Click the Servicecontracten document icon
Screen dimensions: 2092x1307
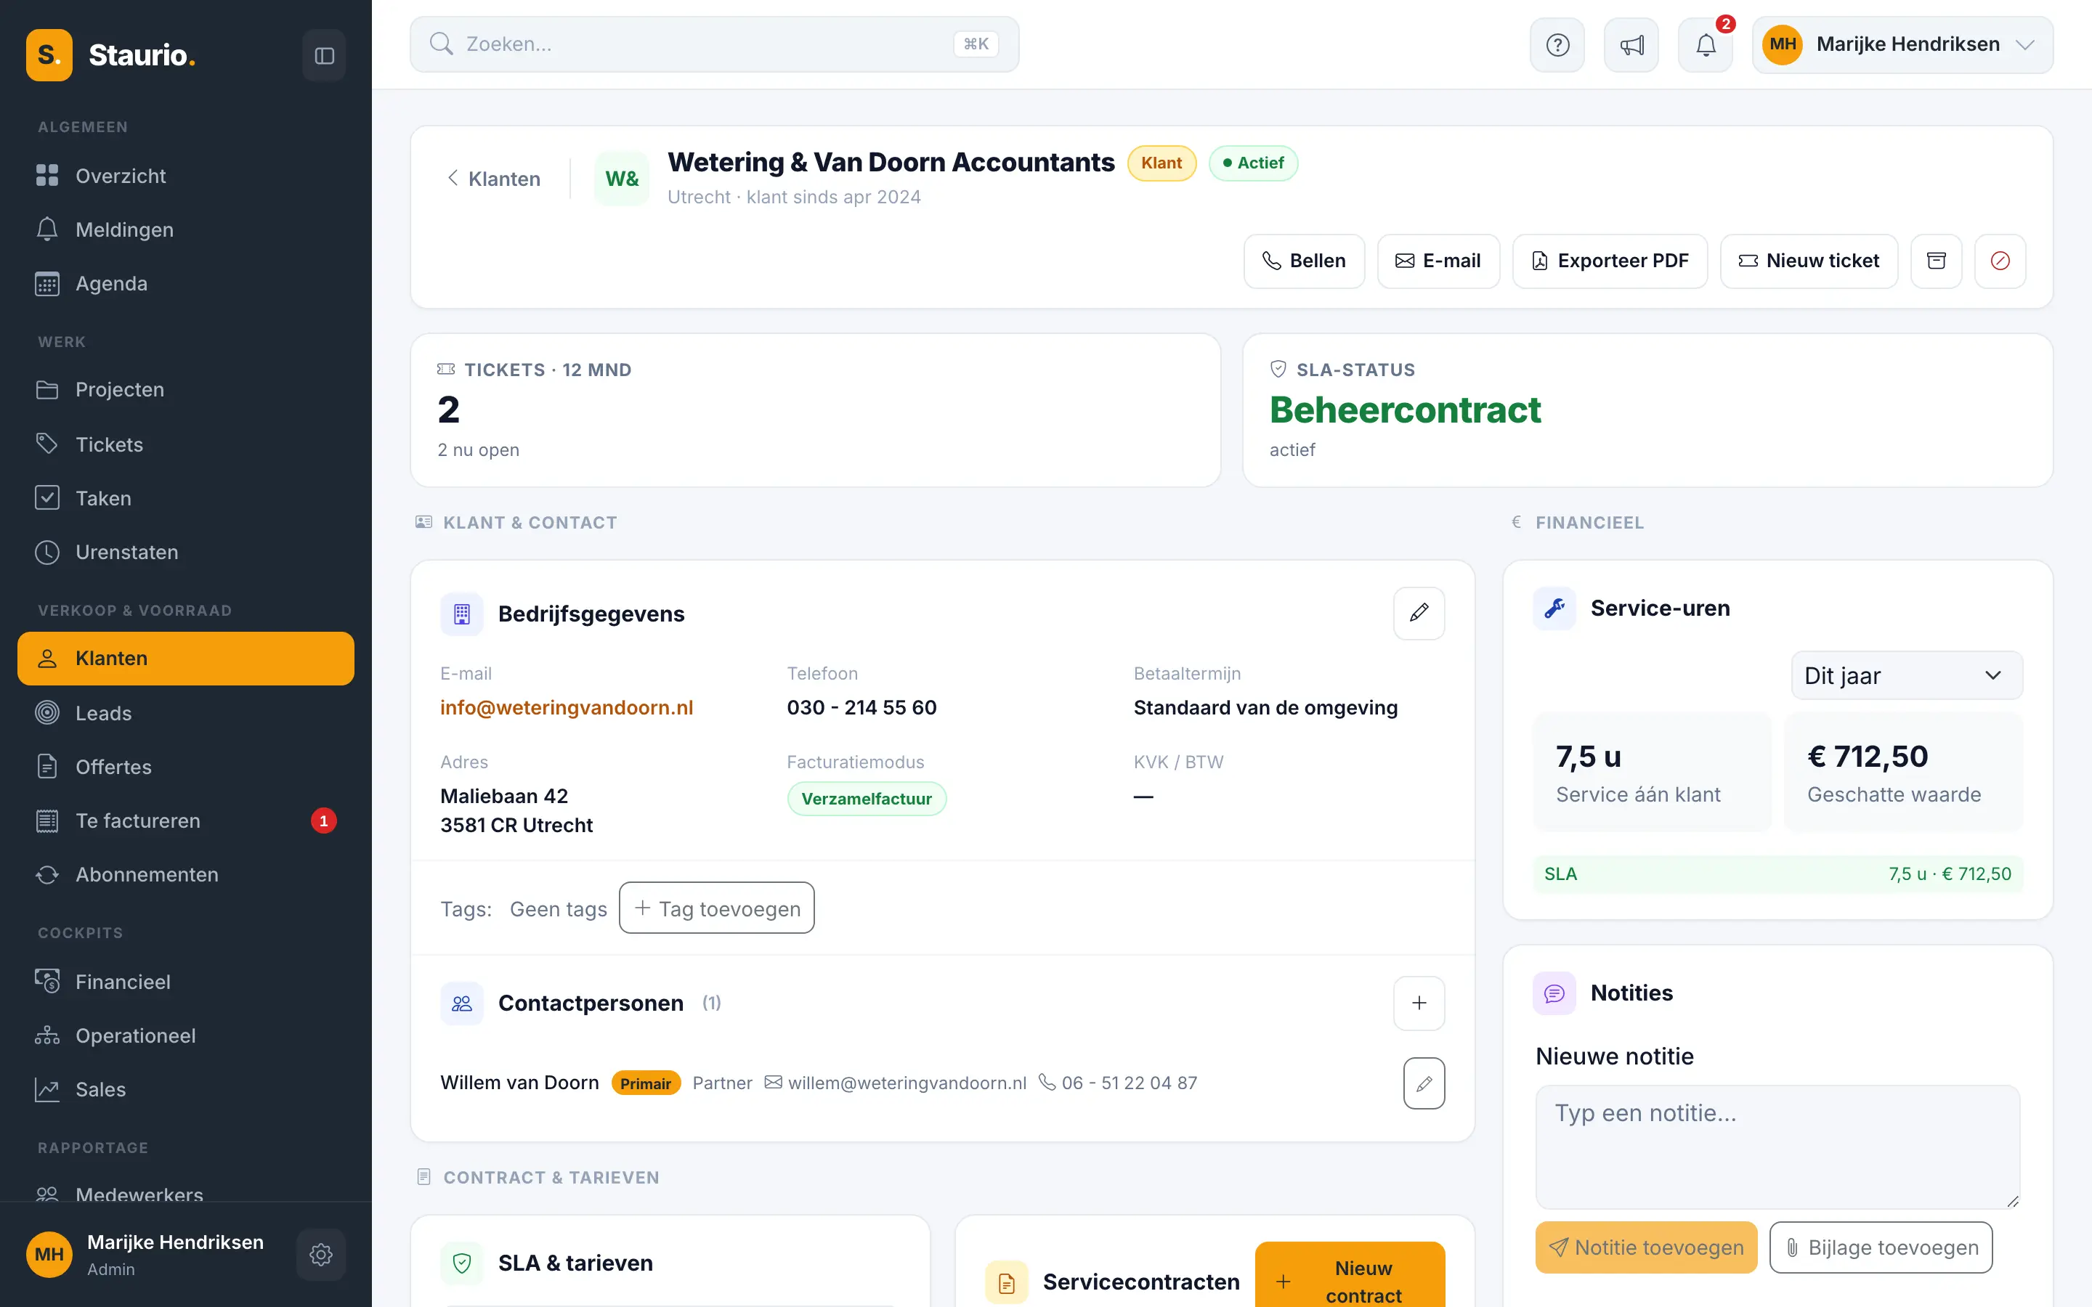pos(1006,1283)
